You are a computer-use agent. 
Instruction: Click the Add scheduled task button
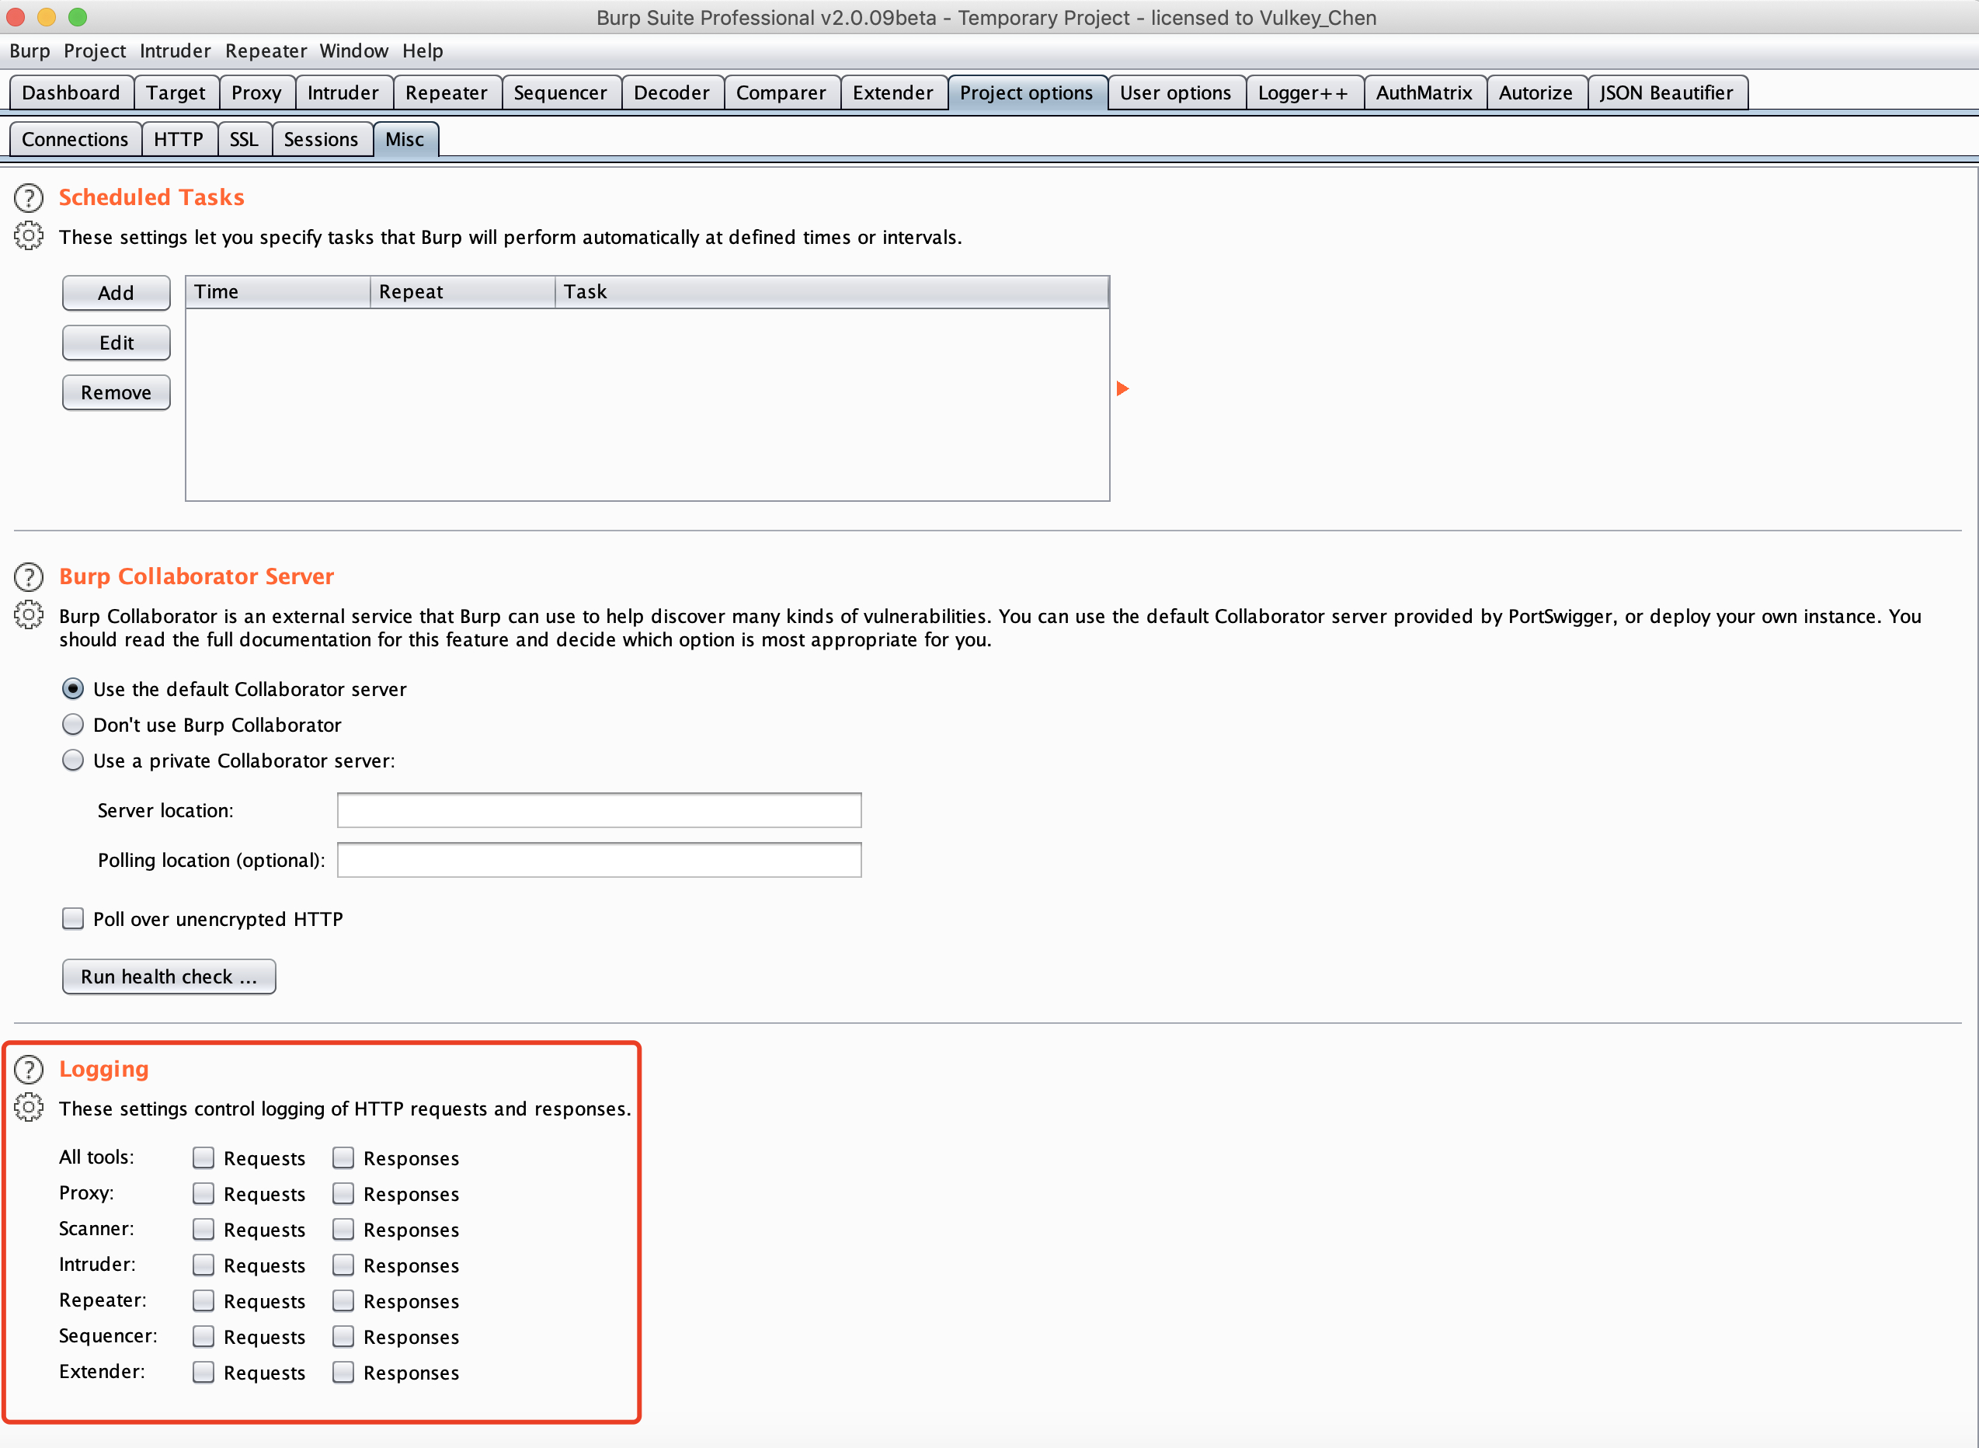coord(116,293)
